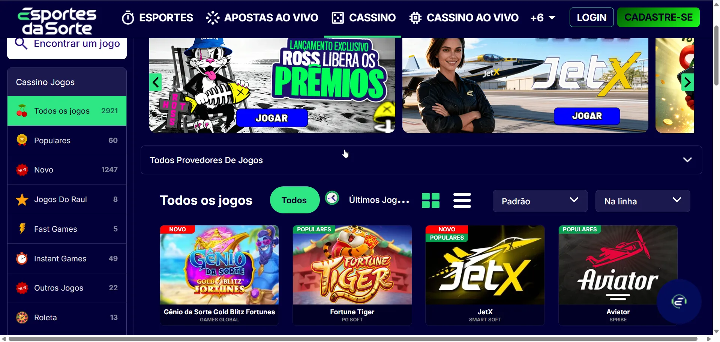The width and height of the screenshot is (720, 342).
Task: Open the Na linha dropdown
Action: pos(643,201)
